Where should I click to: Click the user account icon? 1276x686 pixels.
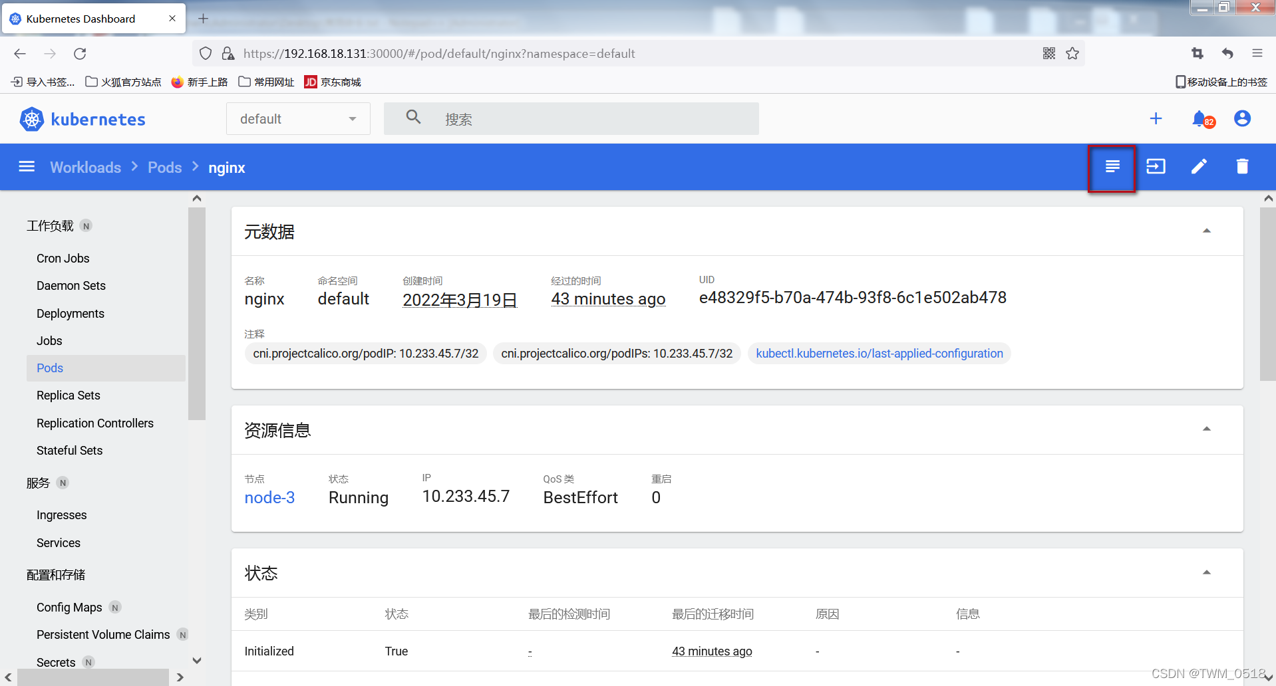[1241, 119]
